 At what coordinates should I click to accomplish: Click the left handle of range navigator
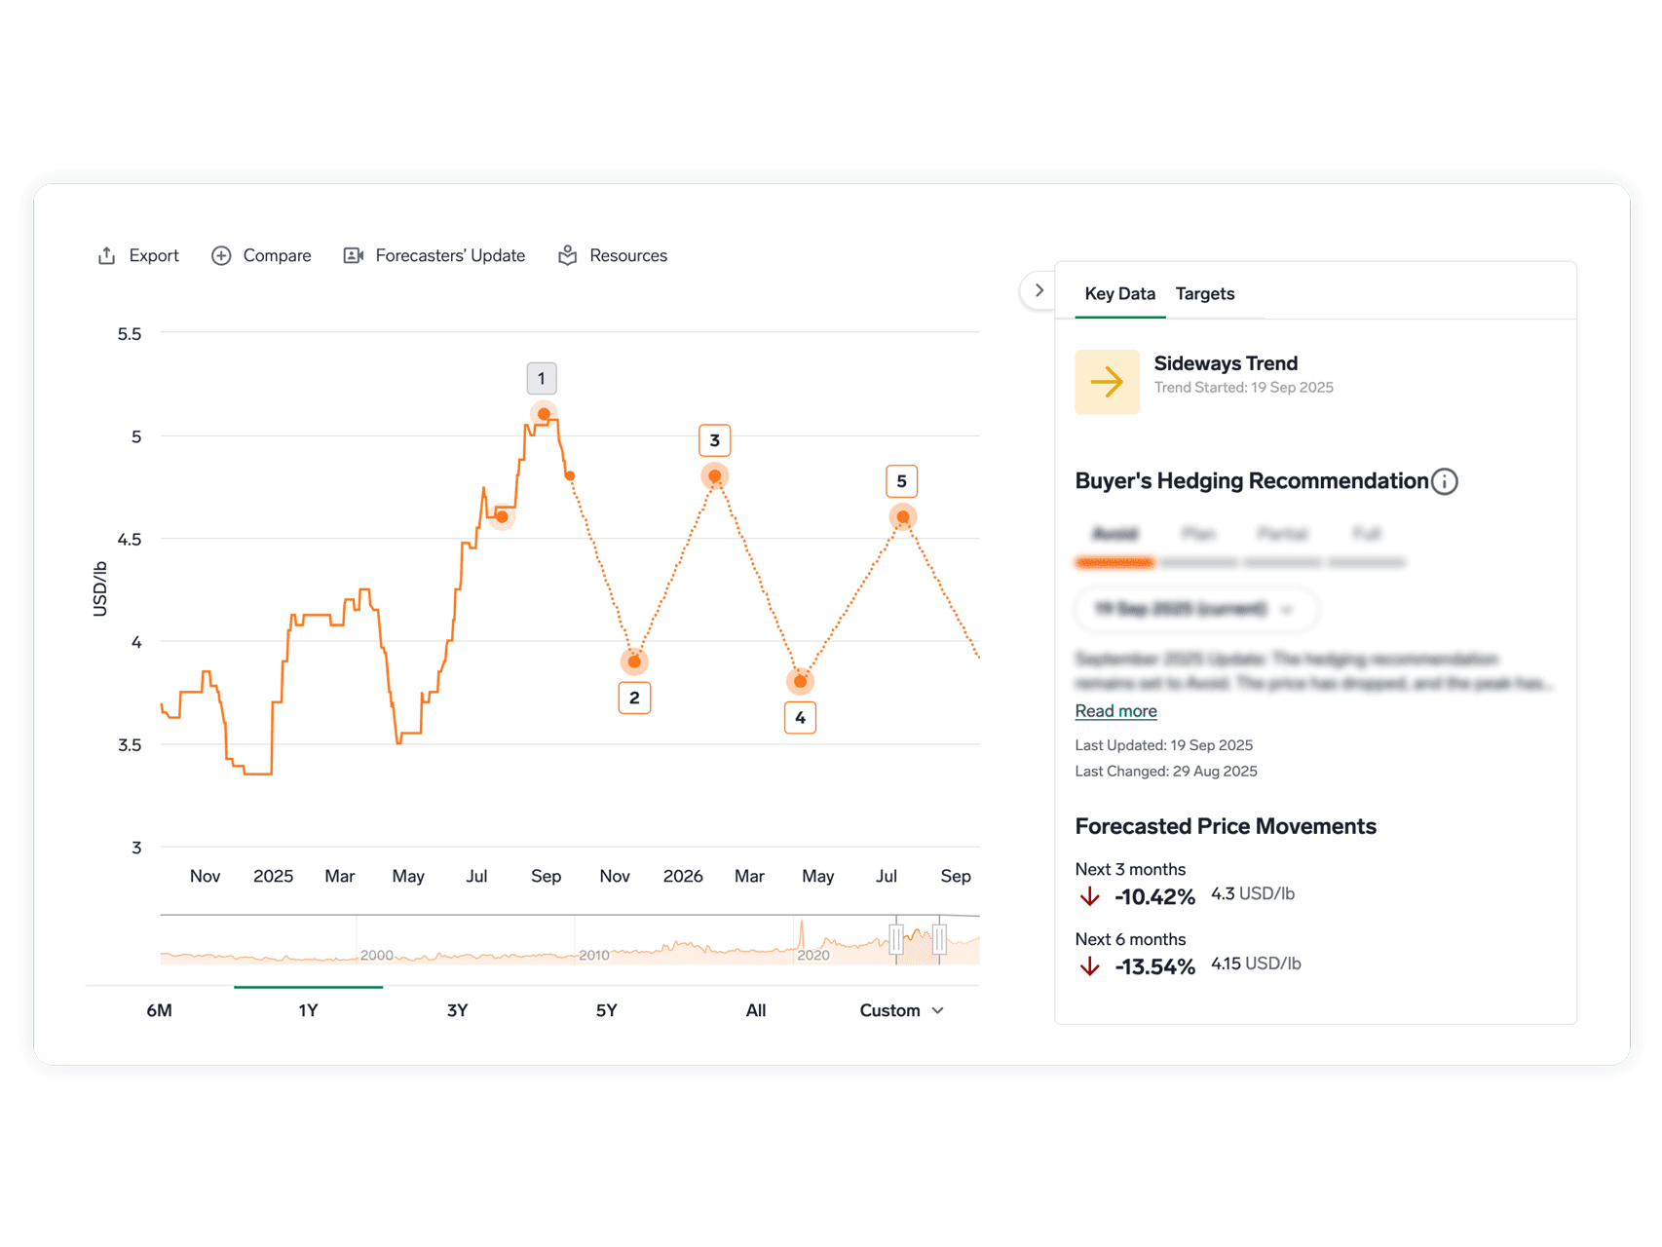(x=896, y=939)
